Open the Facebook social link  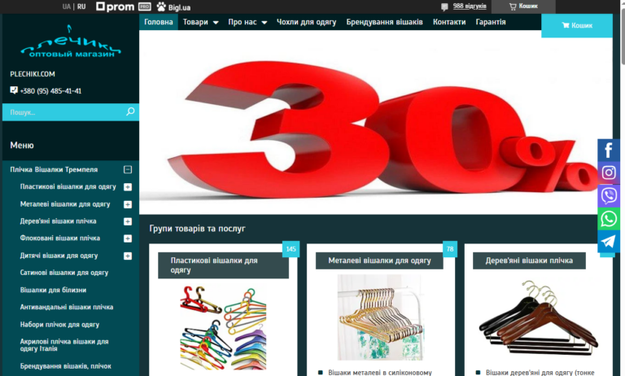[608, 150]
